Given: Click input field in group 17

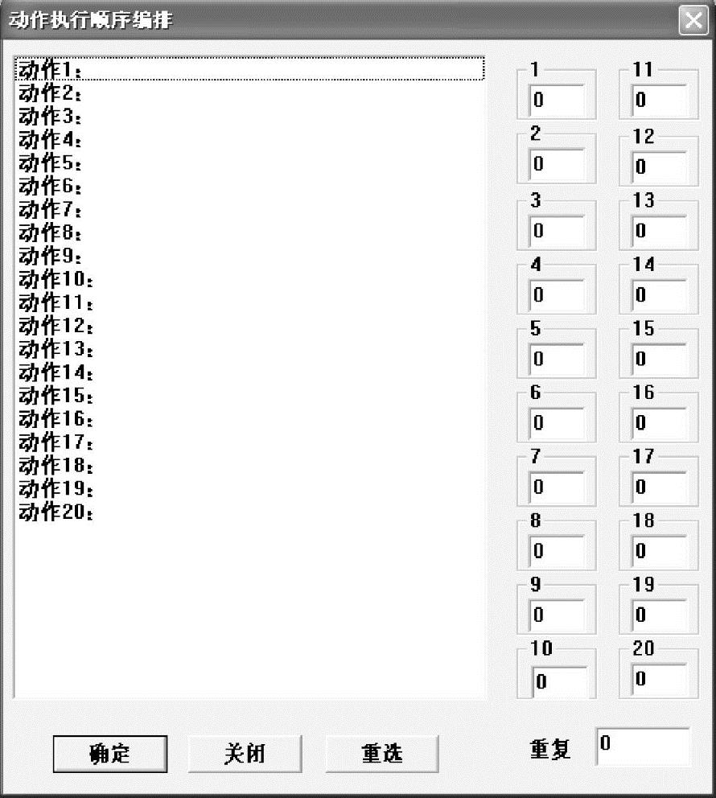Looking at the screenshot, I should tap(659, 487).
